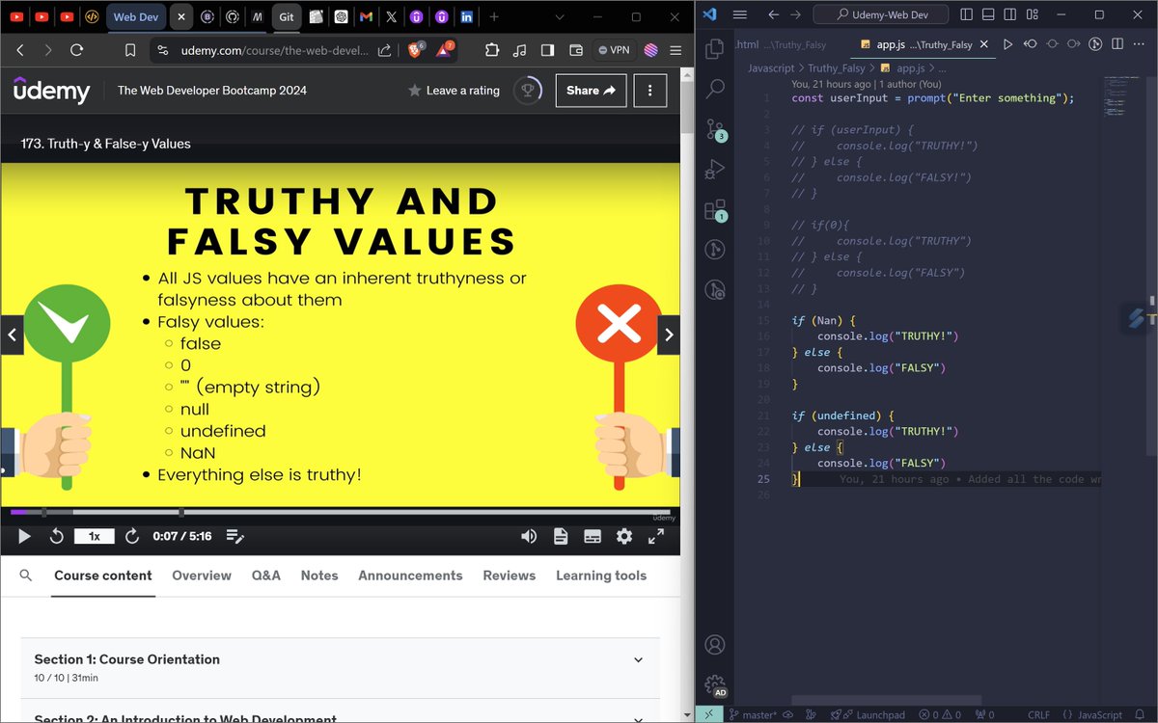Open JavaScript language mode selector

point(1100,714)
